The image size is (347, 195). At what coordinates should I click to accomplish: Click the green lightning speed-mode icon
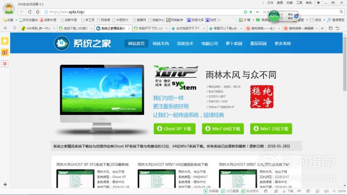click(251, 12)
